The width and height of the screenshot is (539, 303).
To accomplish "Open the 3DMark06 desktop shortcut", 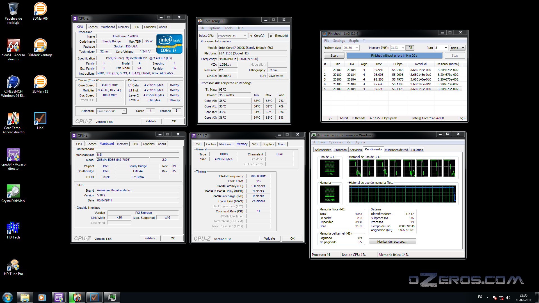I will (40, 11).
